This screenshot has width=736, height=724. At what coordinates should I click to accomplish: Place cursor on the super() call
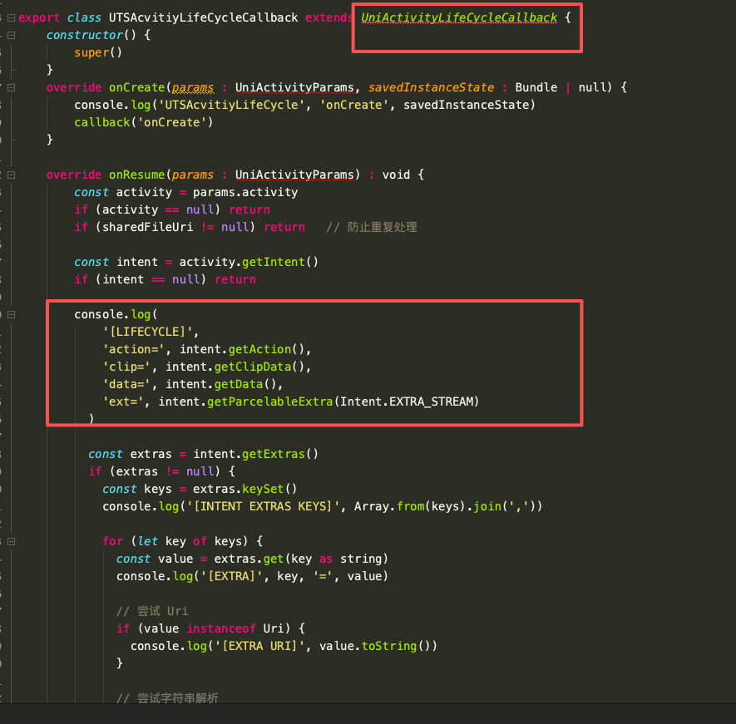point(91,52)
